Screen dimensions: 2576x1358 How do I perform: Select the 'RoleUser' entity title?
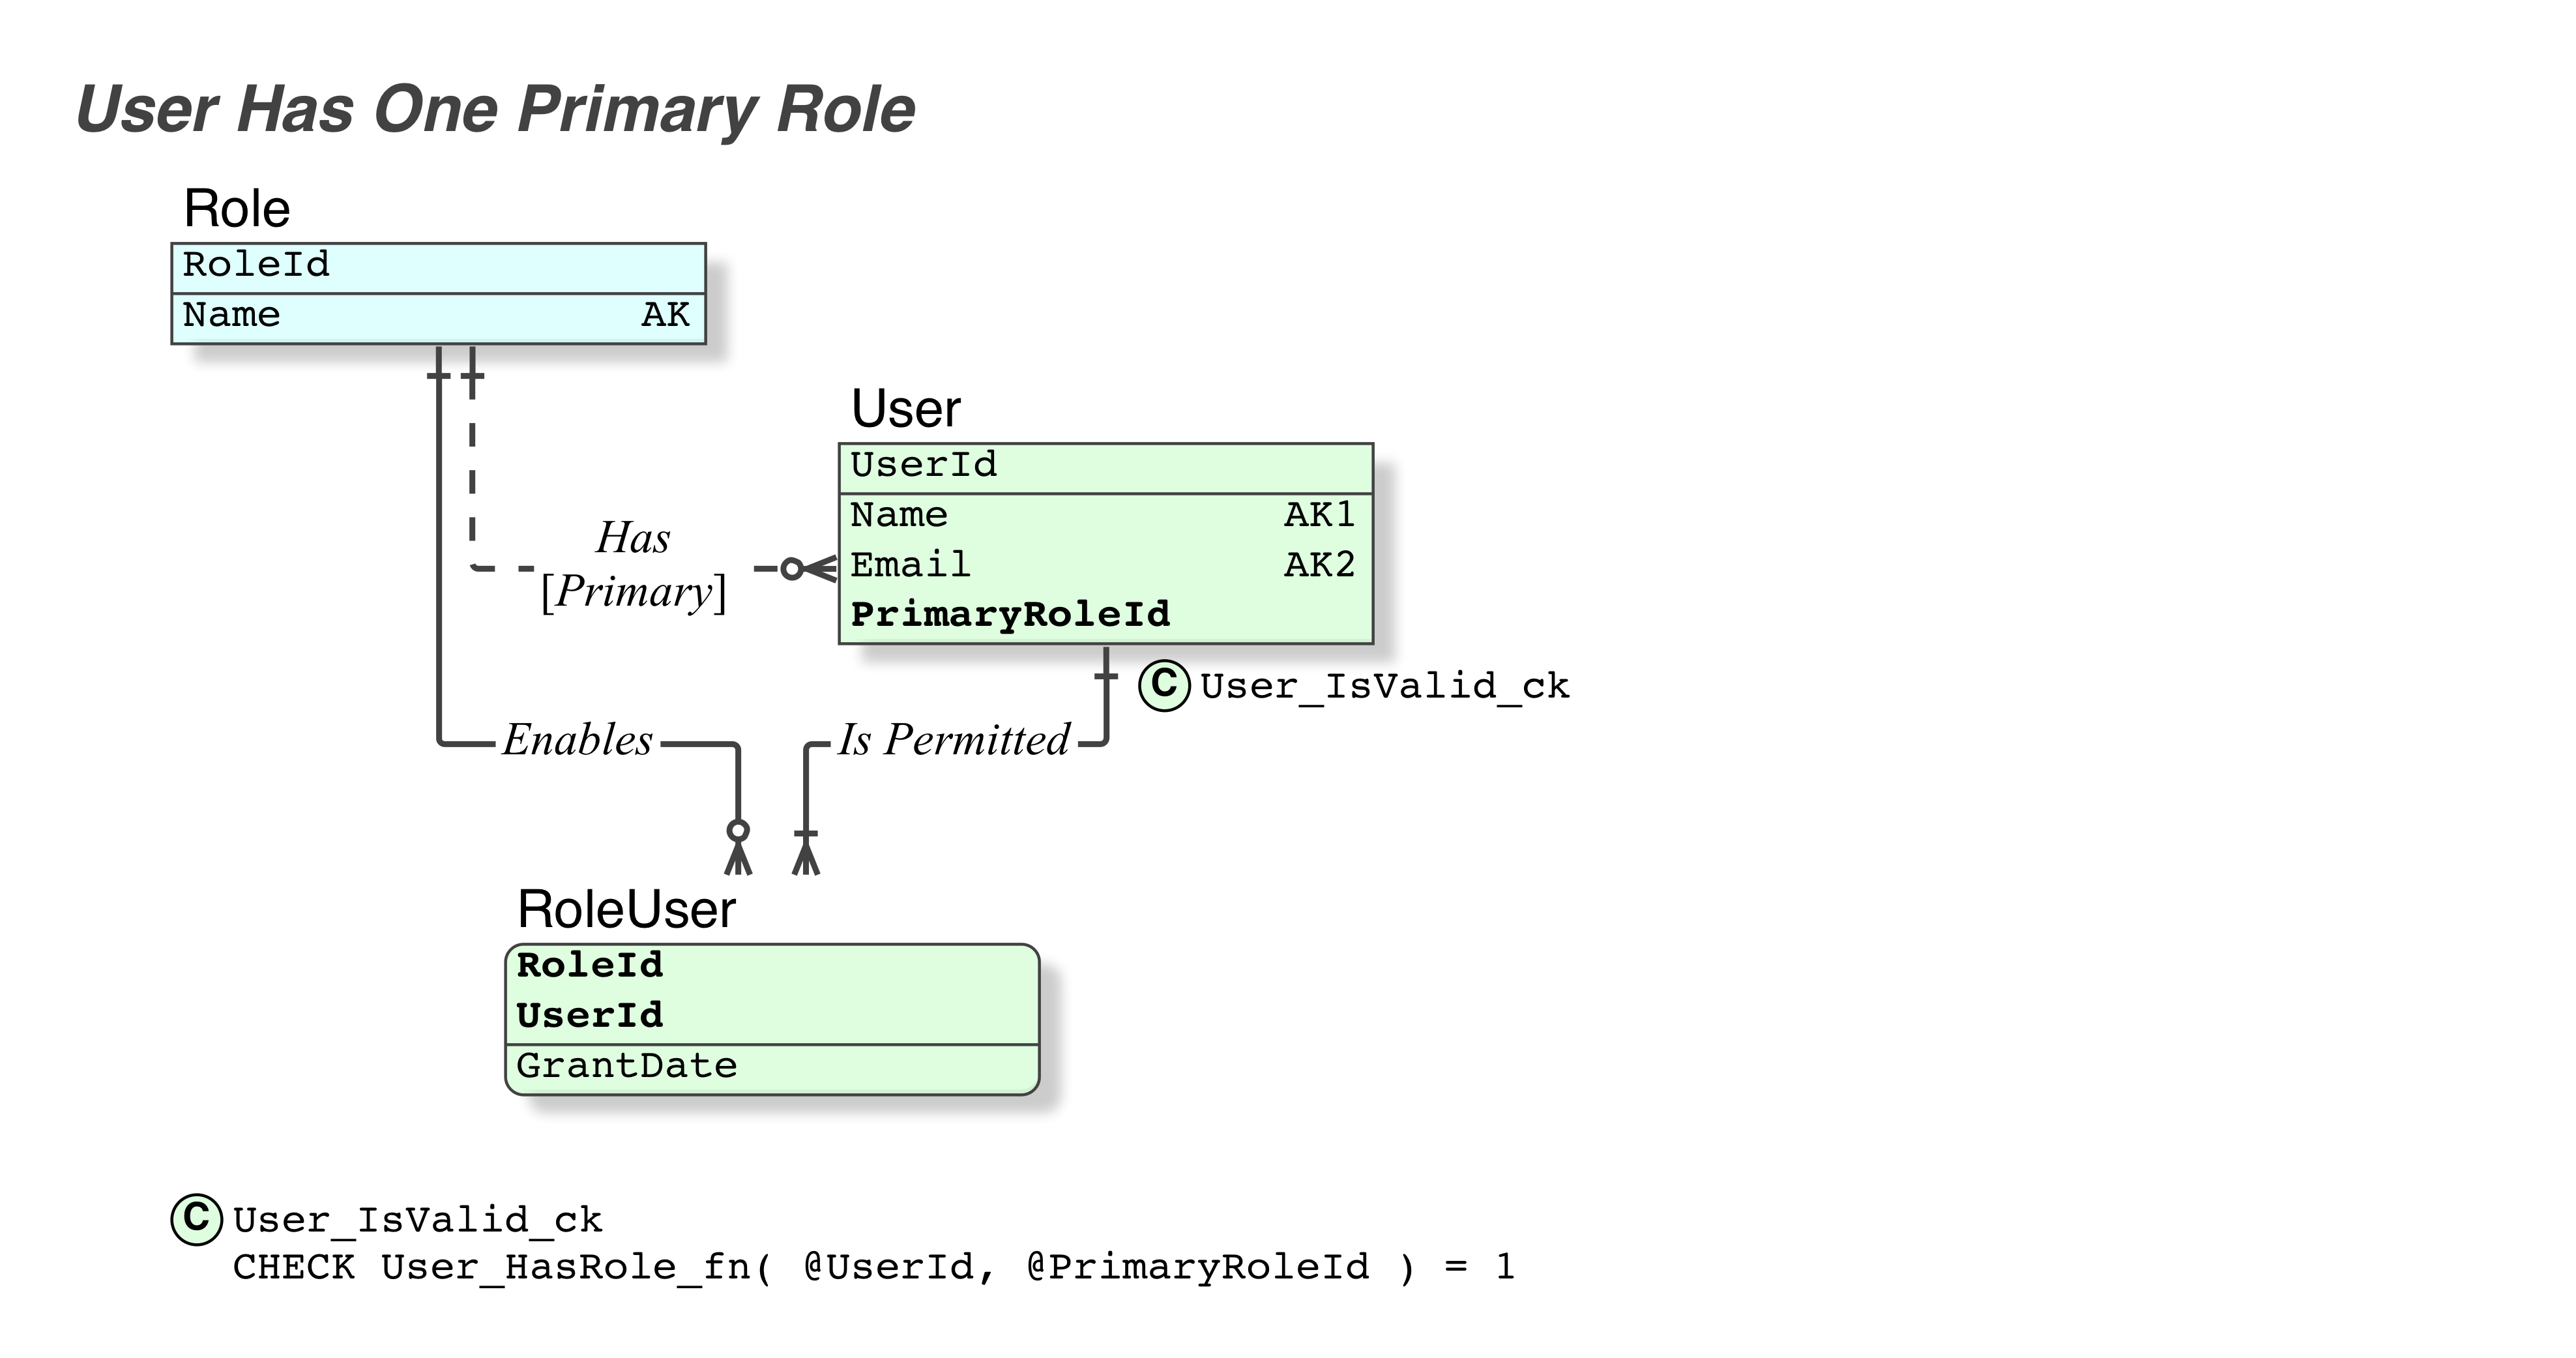pos(627,910)
